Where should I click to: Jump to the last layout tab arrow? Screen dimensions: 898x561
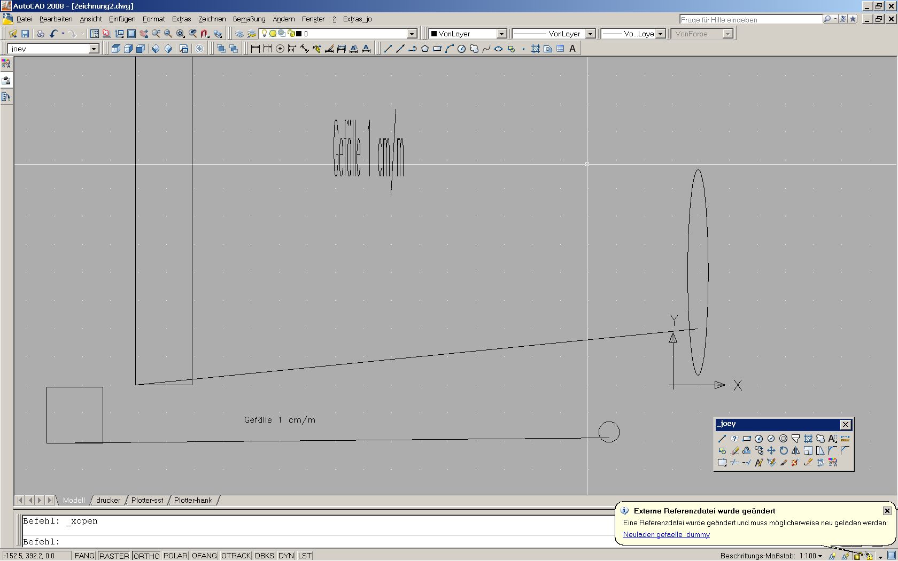[50, 500]
